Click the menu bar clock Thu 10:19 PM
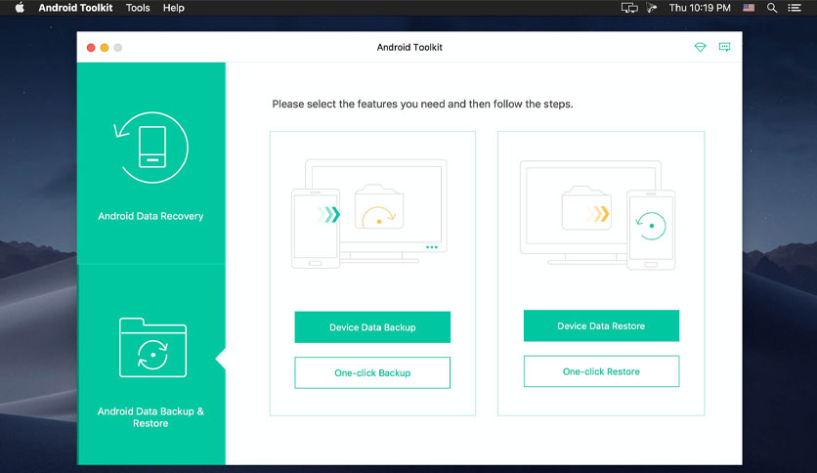The image size is (817, 473). 700,8
